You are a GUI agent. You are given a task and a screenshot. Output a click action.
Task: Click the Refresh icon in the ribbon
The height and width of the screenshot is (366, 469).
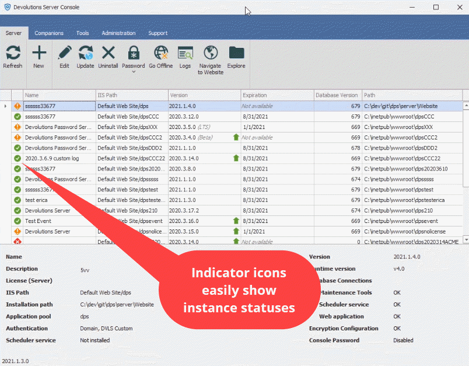click(x=13, y=53)
